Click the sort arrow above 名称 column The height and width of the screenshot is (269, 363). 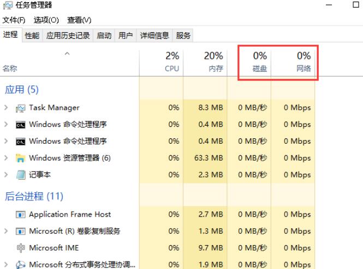click(67, 54)
